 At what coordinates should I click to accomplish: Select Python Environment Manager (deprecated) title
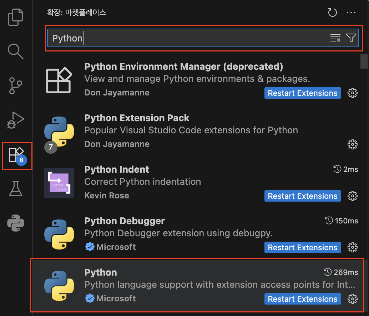183,67
